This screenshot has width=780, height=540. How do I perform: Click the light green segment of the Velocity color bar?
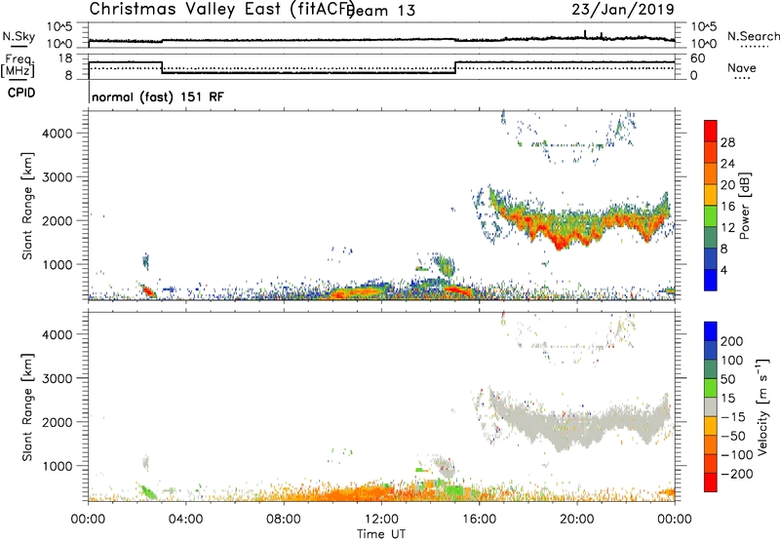pos(711,388)
